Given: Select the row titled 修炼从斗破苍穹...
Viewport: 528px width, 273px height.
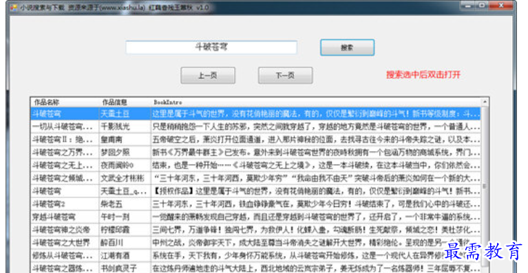Looking at the screenshot, I should [255, 256].
